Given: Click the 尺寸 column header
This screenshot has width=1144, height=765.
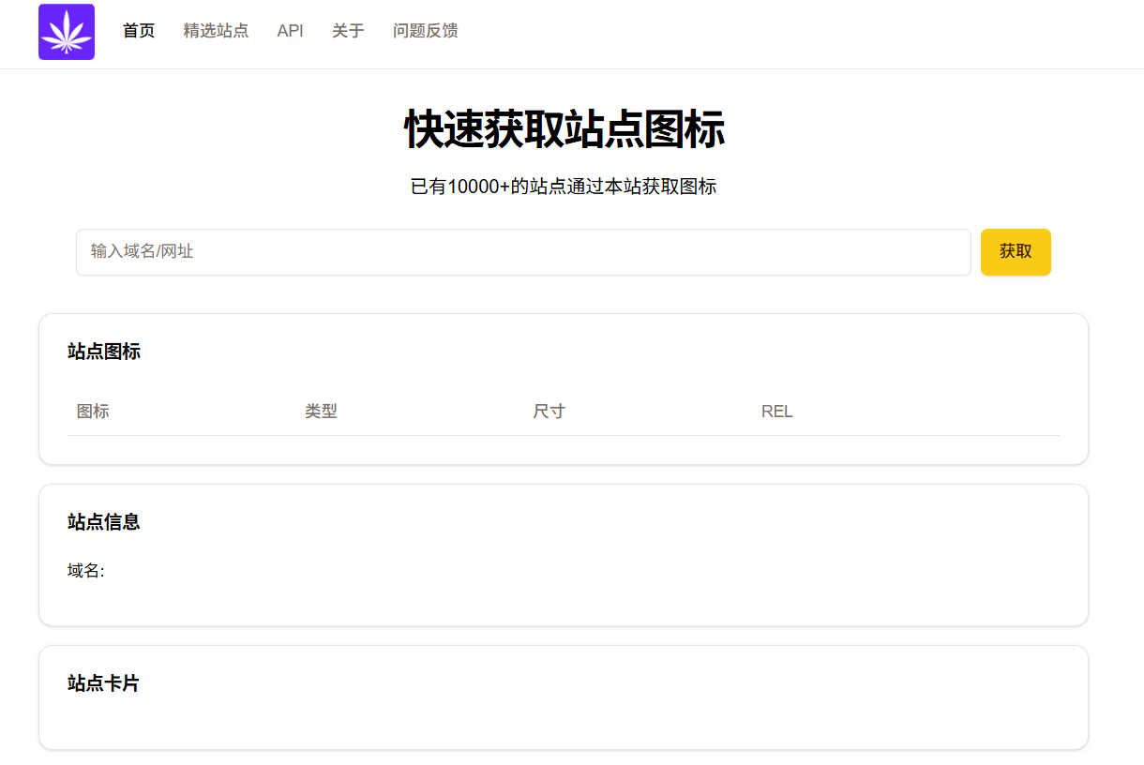Looking at the screenshot, I should point(549,412).
